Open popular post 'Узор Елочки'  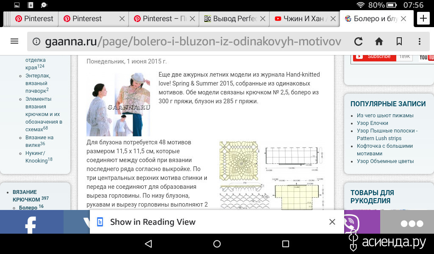(372, 123)
